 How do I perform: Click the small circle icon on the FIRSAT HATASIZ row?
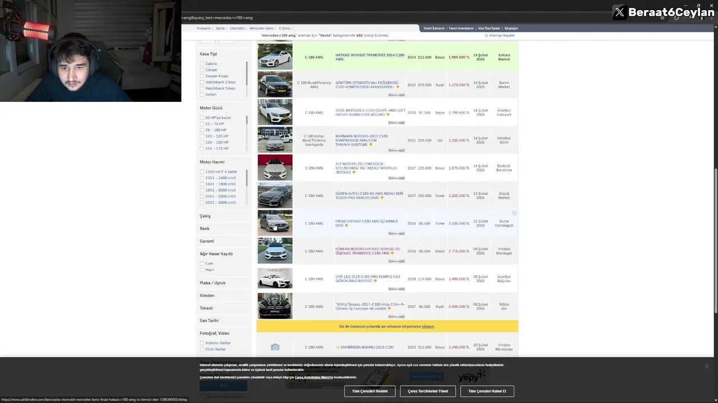[514, 213]
